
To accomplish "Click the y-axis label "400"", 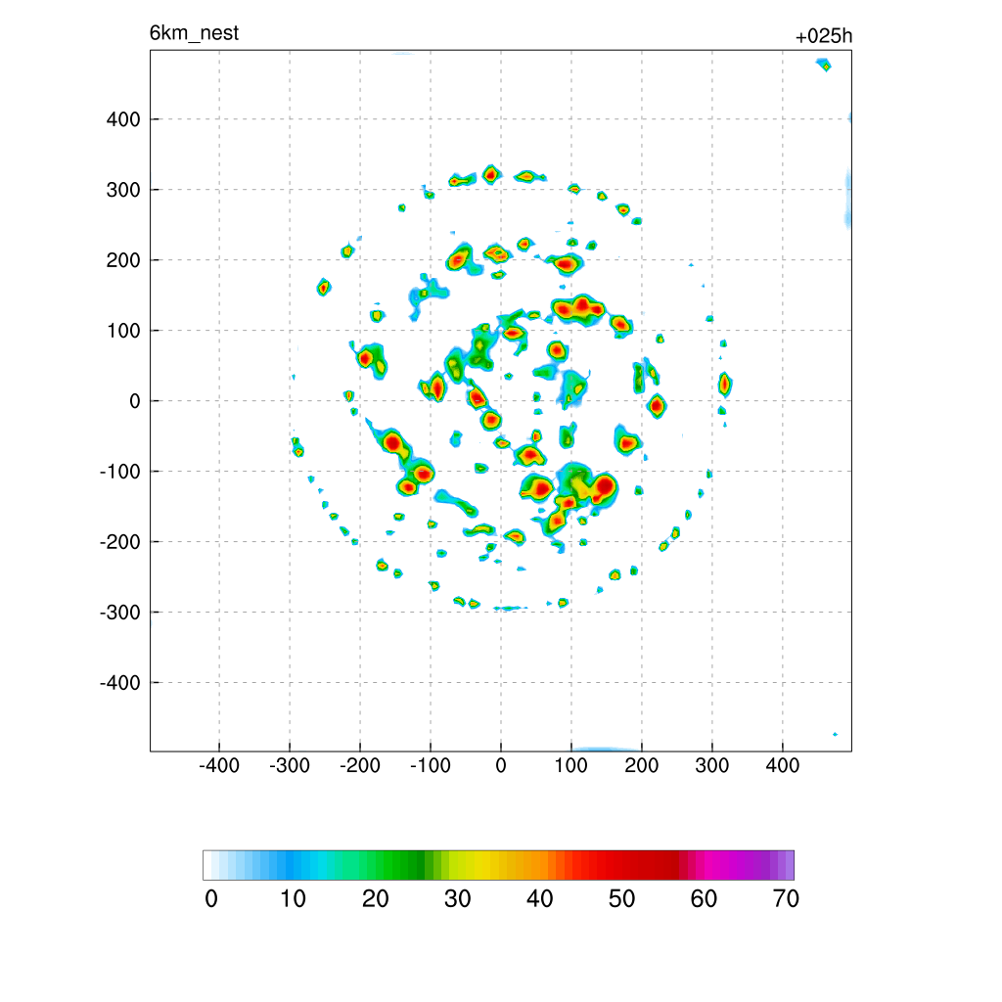I will coord(123,119).
